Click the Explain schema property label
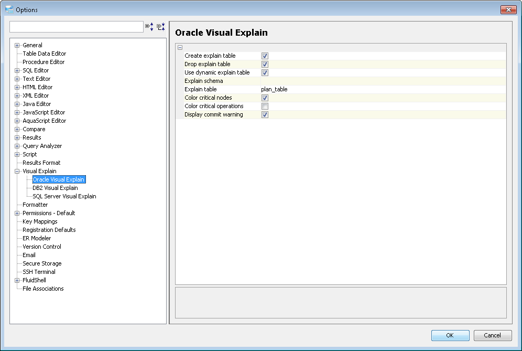Image resolution: width=522 pixels, height=351 pixels. (x=204, y=81)
